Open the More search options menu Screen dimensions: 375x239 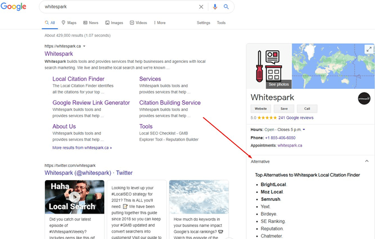tap(159, 23)
